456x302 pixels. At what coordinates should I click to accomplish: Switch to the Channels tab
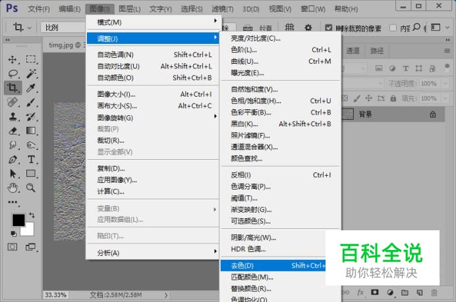pyautogui.click(x=353, y=51)
